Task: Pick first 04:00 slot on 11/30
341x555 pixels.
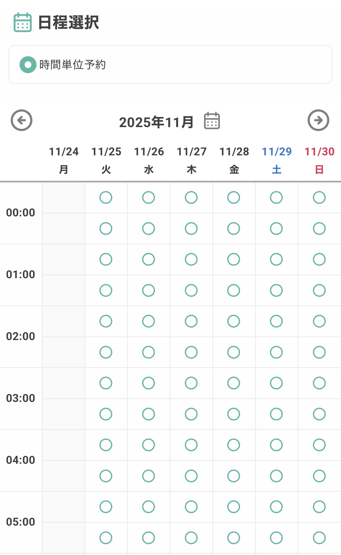Action: pos(319,445)
